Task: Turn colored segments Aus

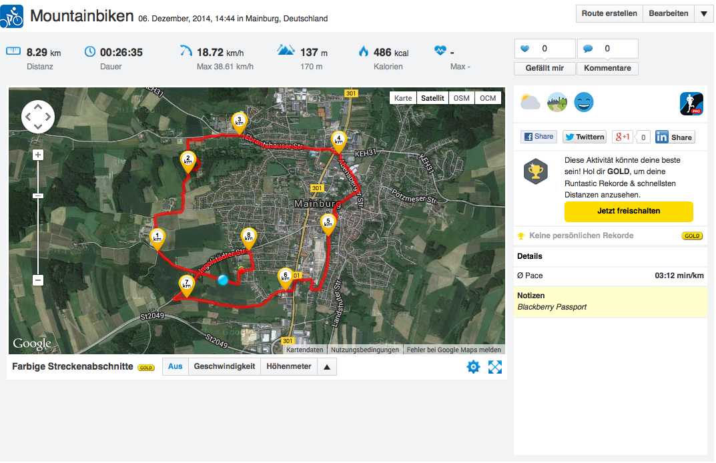Action: [175, 367]
